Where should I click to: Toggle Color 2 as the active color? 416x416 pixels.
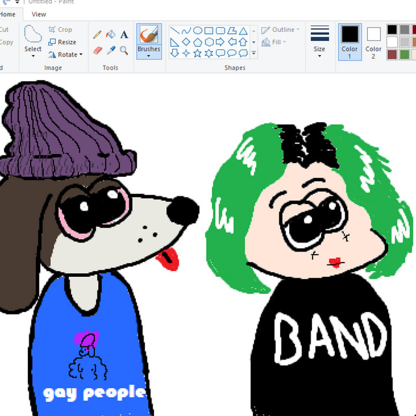pos(374,42)
